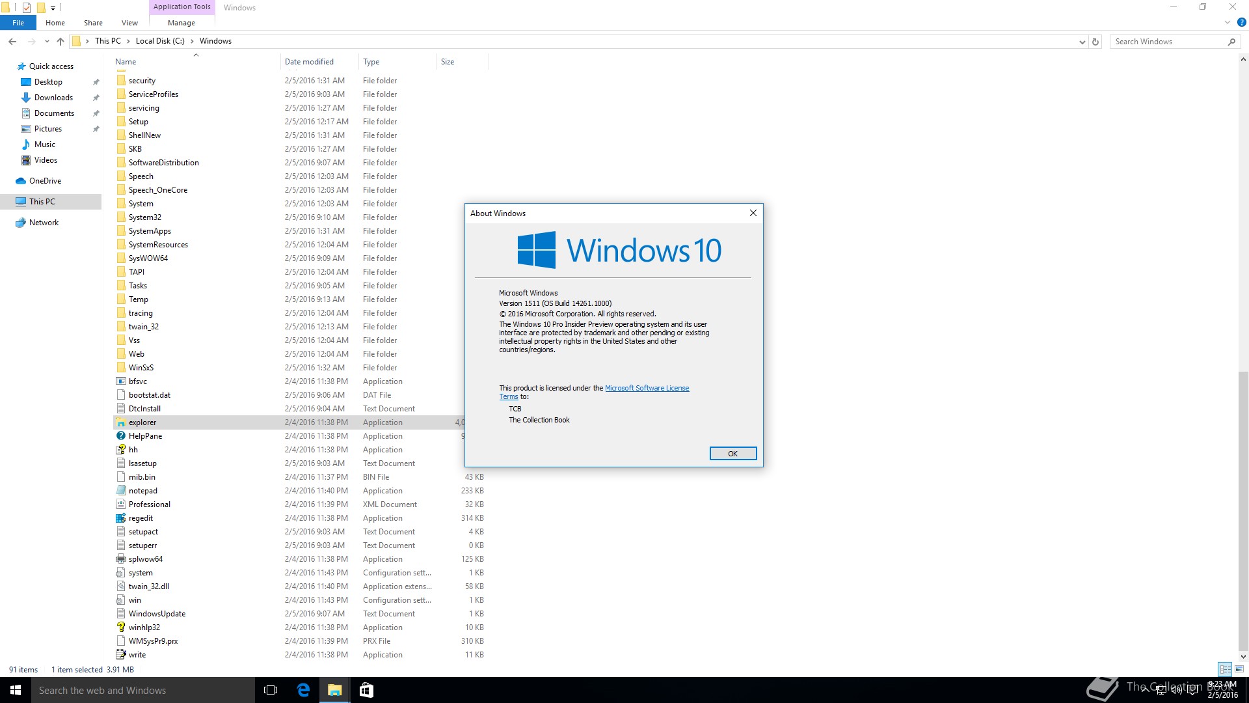Select Application Tools contextual tab
The image size is (1249, 703).
(x=181, y=7)
